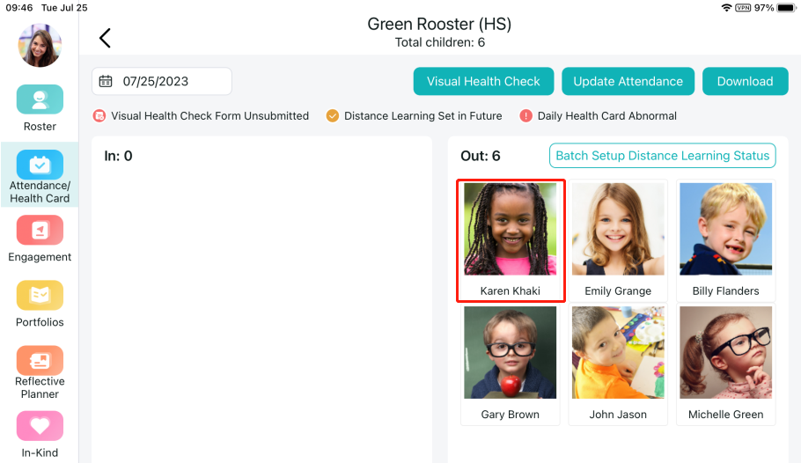Open the Roster section icon
Viewport: 801px width, 463px height.
pyautogui.click(x=40, y=99)
